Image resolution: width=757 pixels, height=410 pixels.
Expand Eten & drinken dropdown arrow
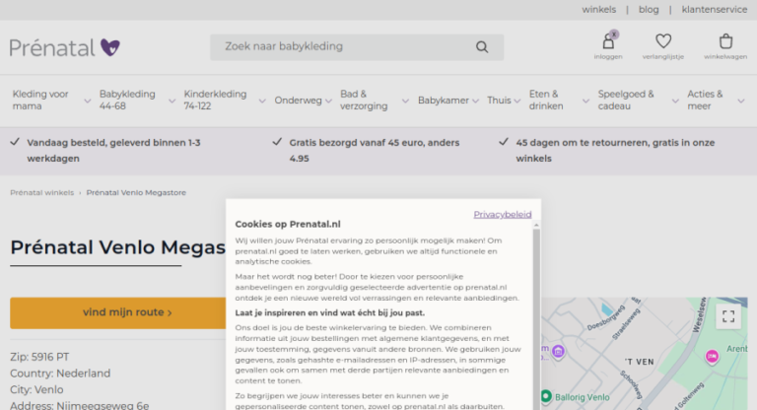click(585, 101)
